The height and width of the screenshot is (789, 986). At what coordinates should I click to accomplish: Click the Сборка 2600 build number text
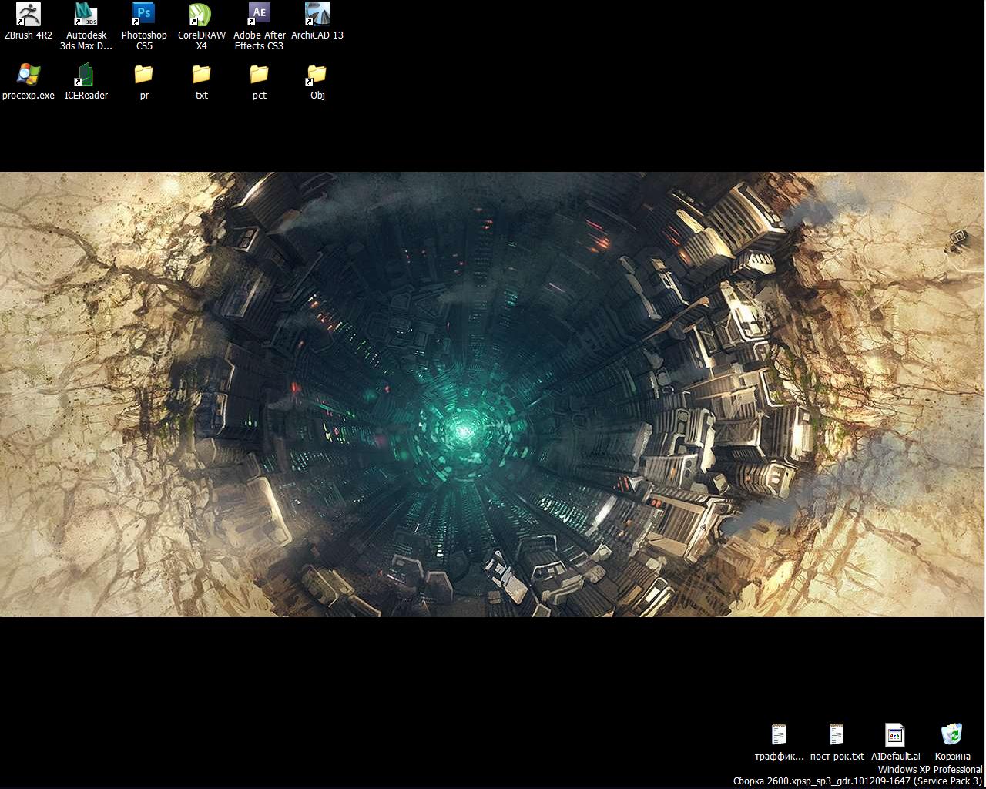857,781
